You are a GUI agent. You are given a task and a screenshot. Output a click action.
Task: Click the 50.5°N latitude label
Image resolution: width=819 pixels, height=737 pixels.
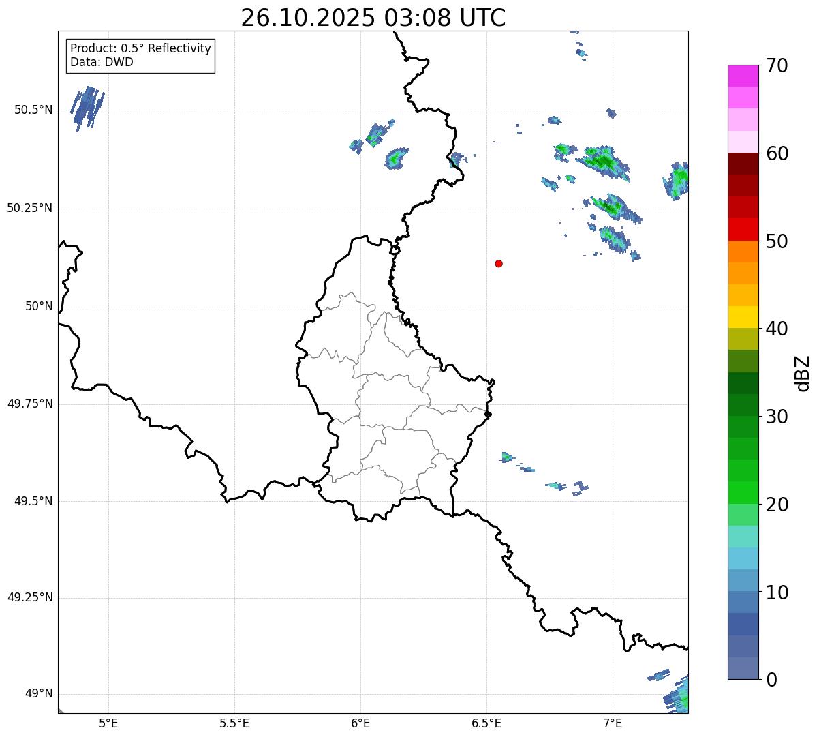tap(33, 110)
